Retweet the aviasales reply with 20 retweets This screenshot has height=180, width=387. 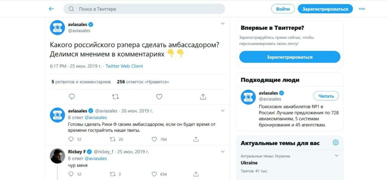[x=113, y=140]
